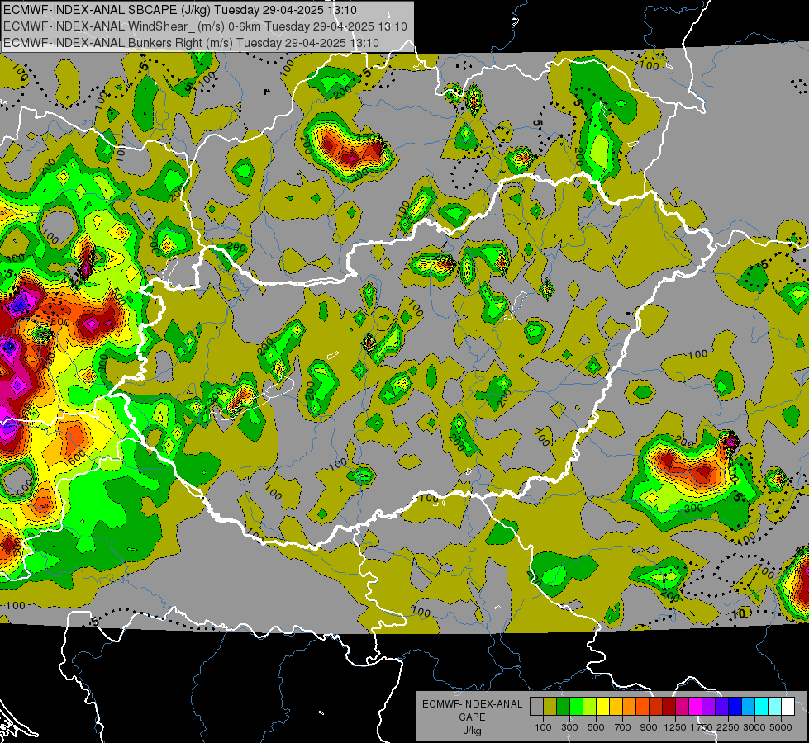The image size is (809, 743).
Task: Pick the white legend swatch
Action: click(788, 707)
